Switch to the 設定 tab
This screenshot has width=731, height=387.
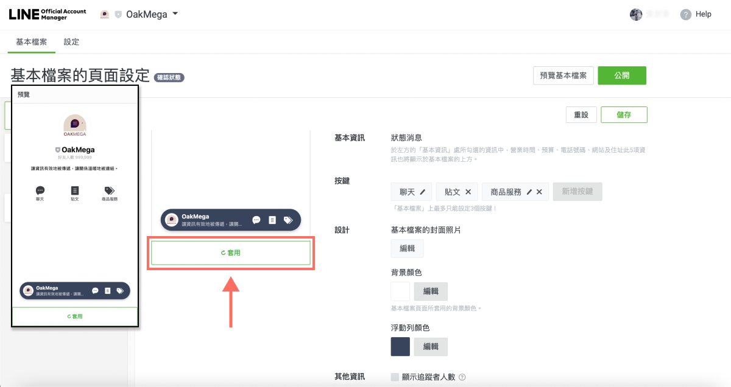(71, 42)
